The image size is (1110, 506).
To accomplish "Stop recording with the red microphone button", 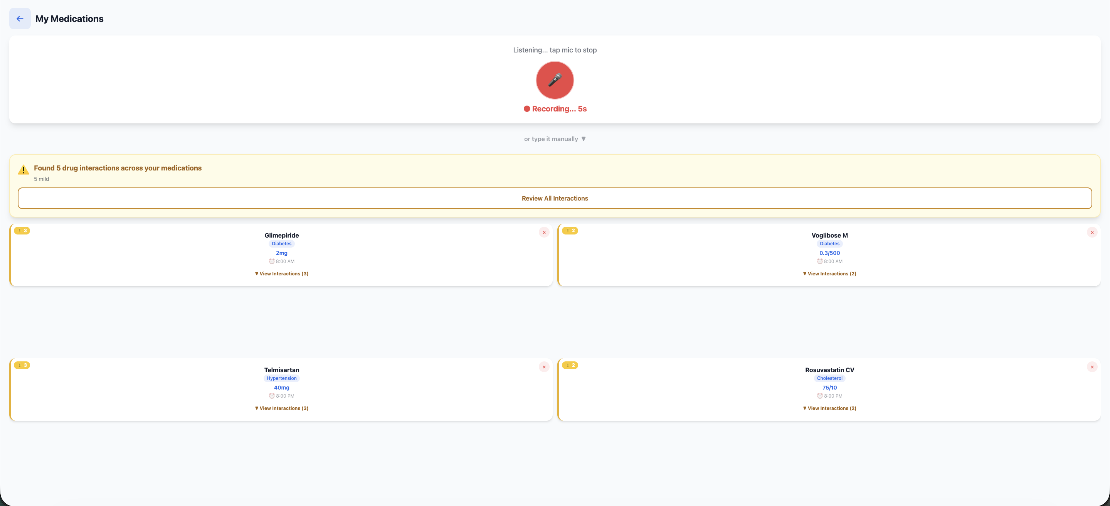I will [x=555, y=80].
